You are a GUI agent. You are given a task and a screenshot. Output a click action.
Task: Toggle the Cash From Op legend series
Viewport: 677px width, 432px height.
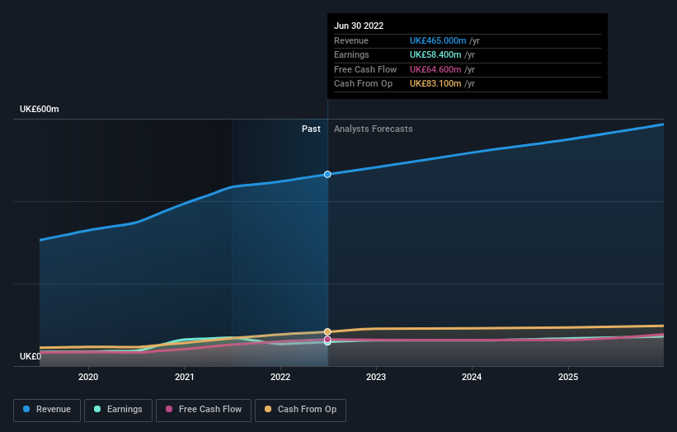coord(300,410)
